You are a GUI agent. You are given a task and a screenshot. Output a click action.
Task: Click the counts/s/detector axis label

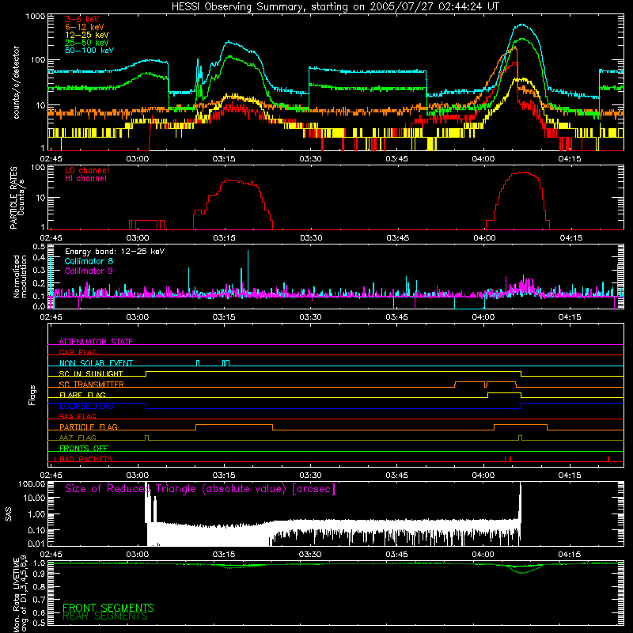pyautogui.click(x=16, y=82)
